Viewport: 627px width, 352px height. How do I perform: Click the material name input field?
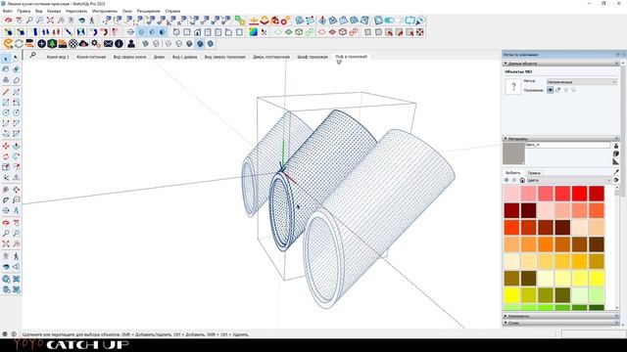click(567, 145)
